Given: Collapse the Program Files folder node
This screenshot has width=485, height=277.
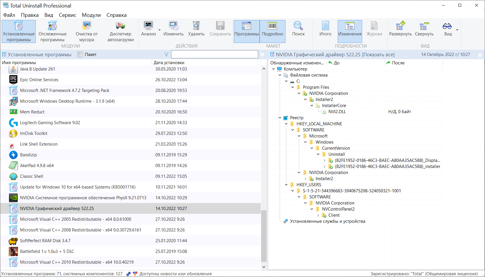Looking at the screenshot, I should (x=292, y=87).
